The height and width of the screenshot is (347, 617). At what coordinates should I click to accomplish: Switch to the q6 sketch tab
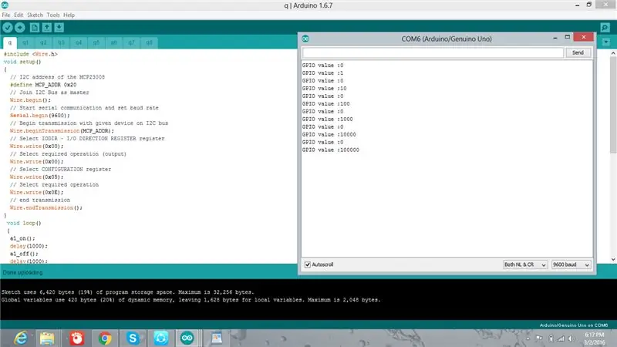113,42
